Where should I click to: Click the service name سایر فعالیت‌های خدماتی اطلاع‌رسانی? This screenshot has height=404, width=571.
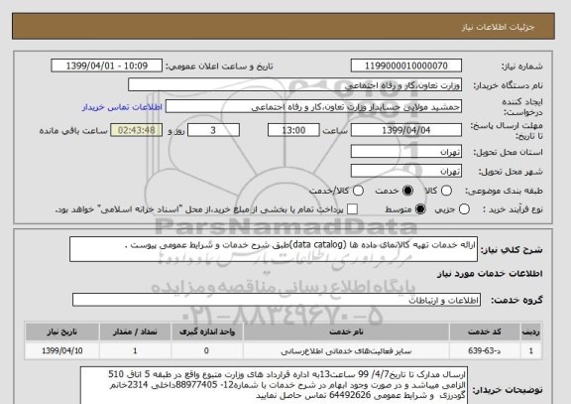(346, 351)
